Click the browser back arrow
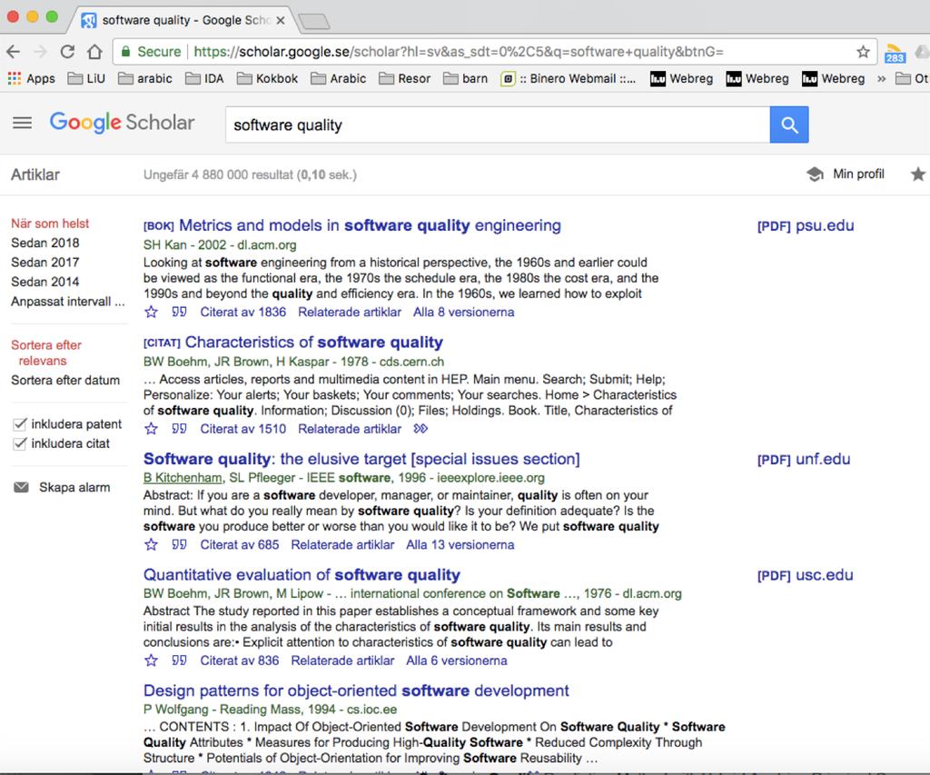 click(13, 52)
